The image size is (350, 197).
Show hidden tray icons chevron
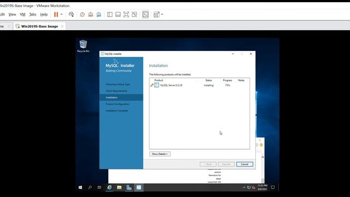[244, 188]
